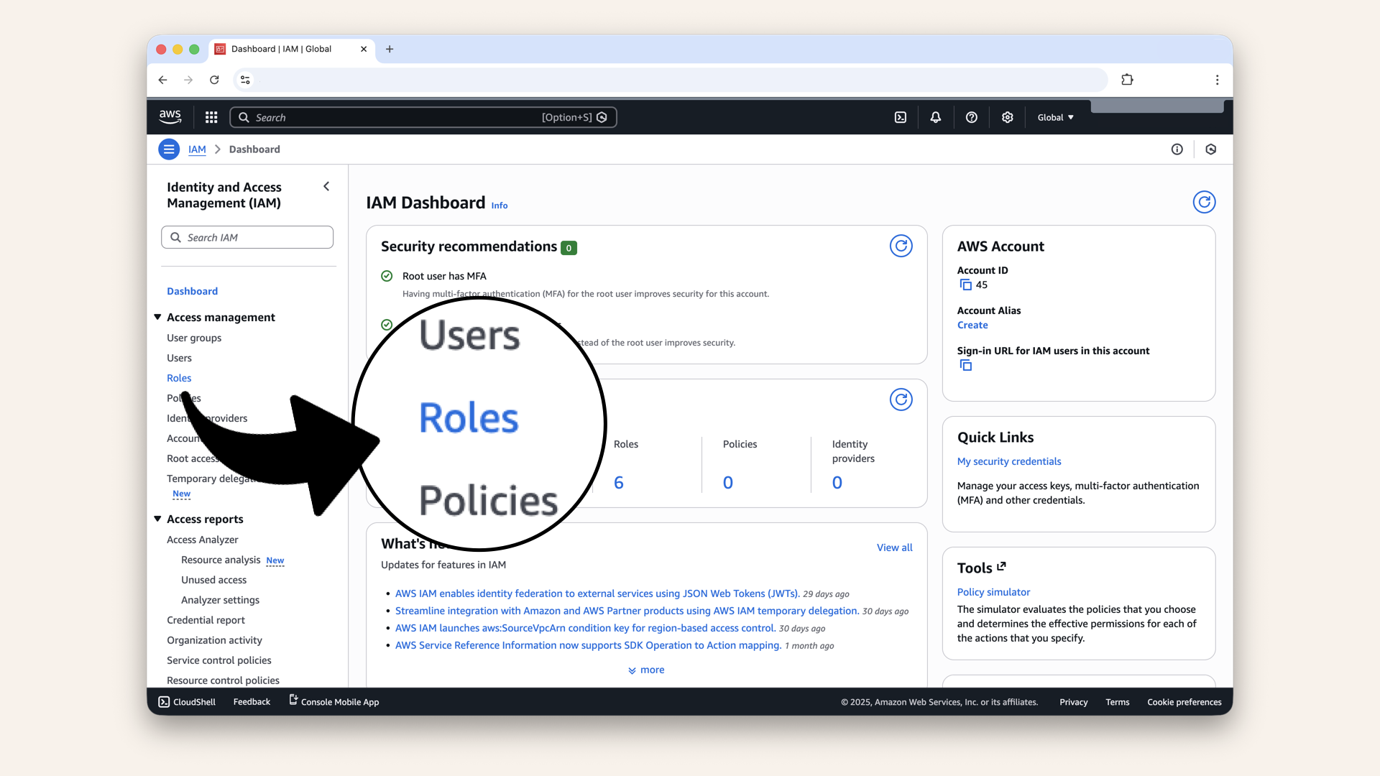Open the Global region dropdown
The image size is (1380, 776).
[x=1054, y=117]
